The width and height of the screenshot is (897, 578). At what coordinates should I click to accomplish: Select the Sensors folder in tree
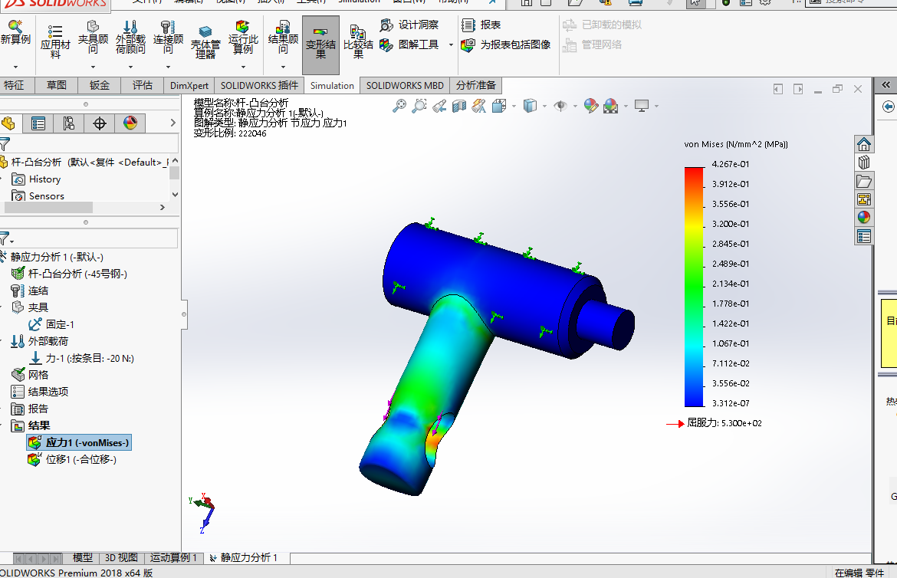(38, 195)
